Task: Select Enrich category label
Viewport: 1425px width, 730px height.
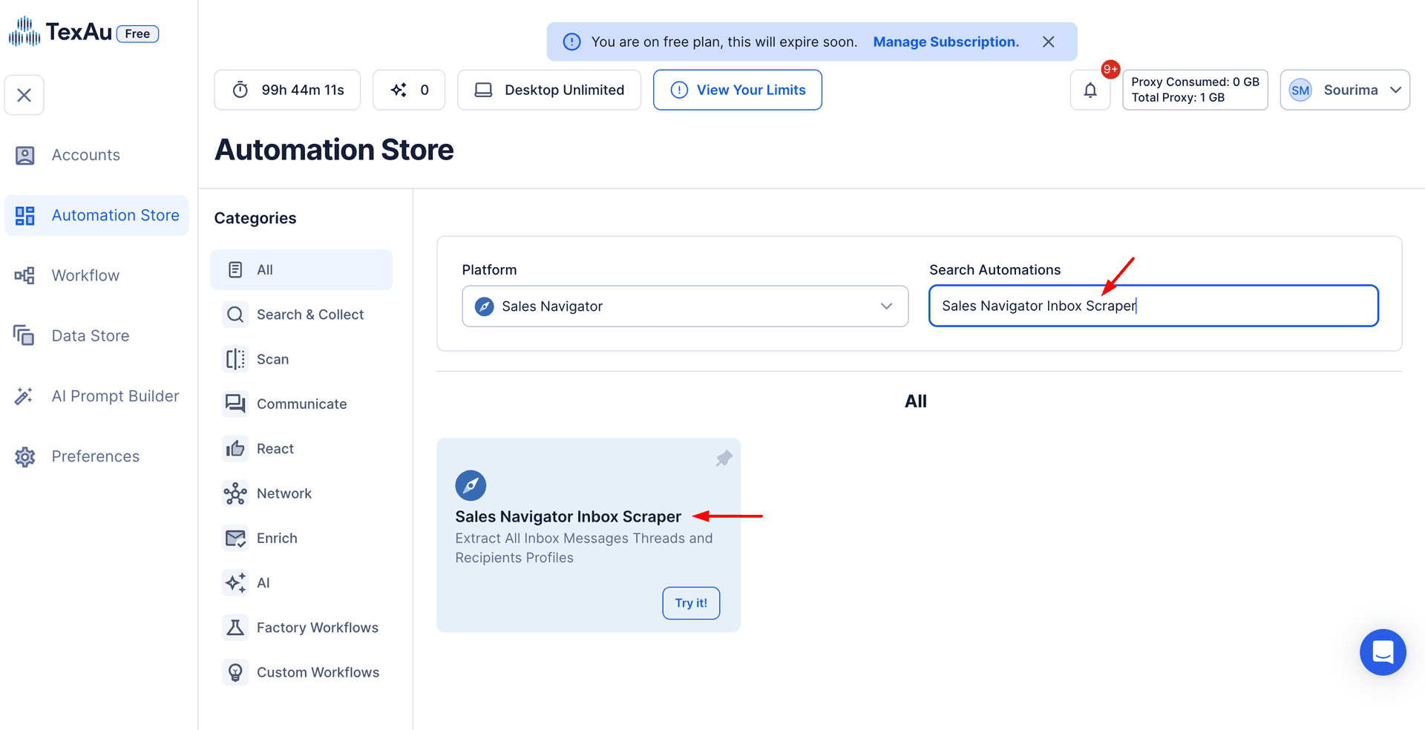Action: [x=277, y=538]
